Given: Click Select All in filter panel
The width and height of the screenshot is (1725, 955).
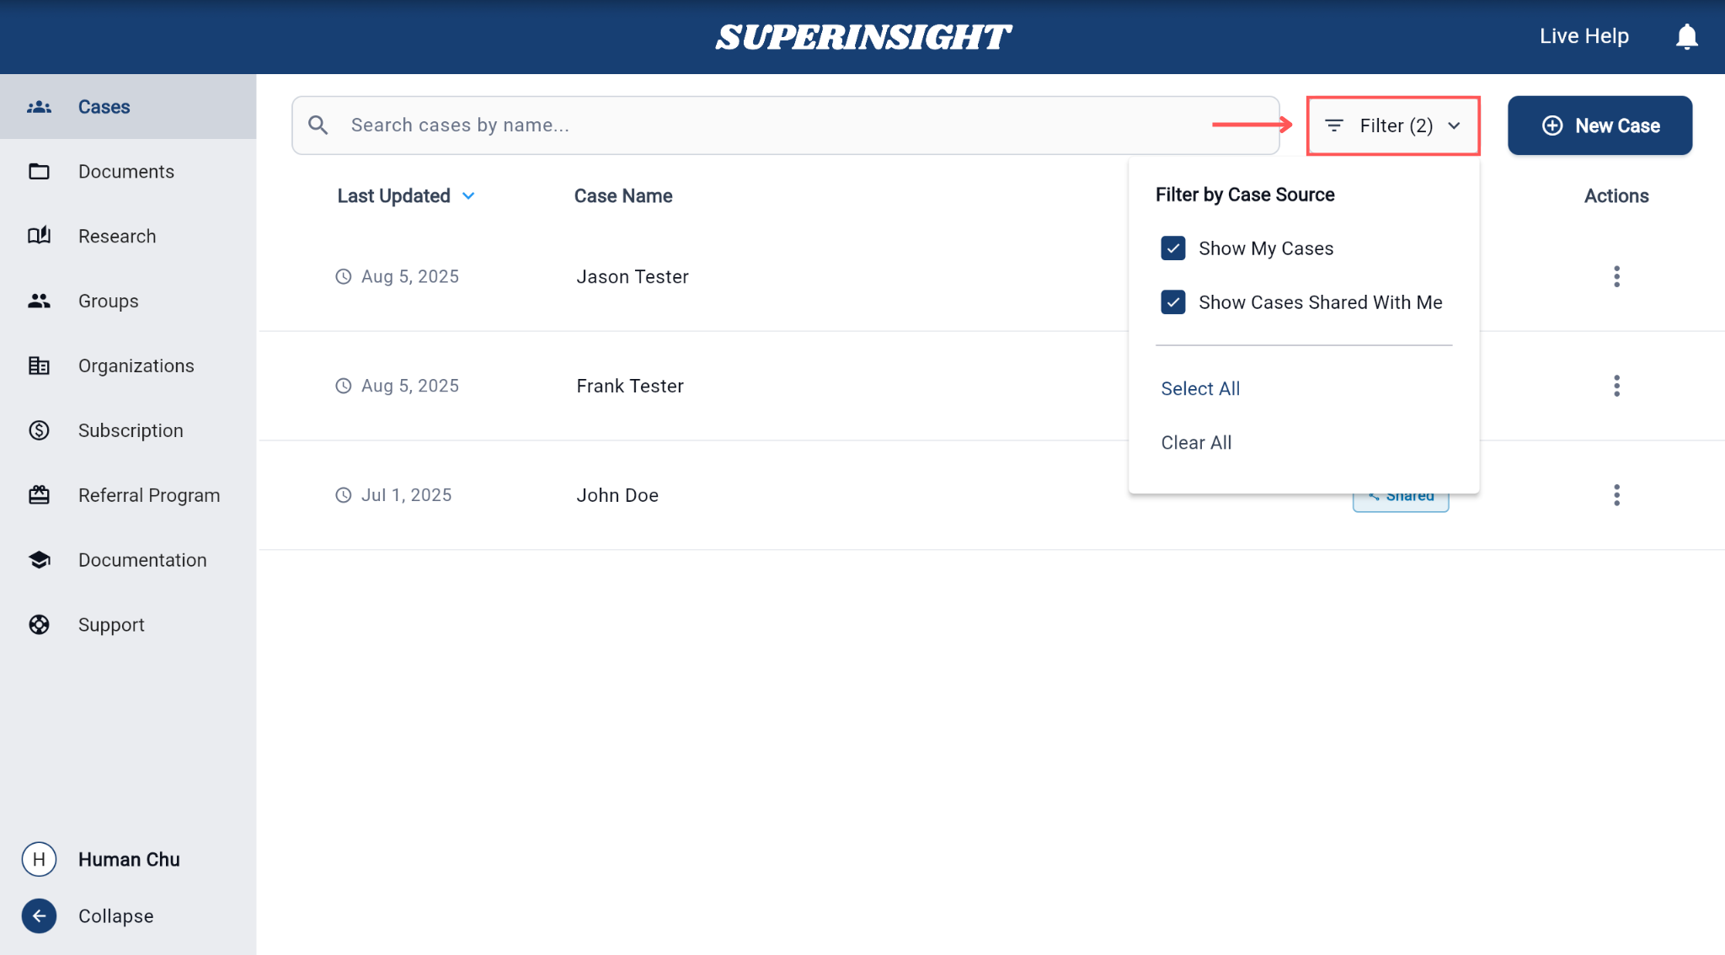Looking at the screenshot, I should pos(1200,388).
